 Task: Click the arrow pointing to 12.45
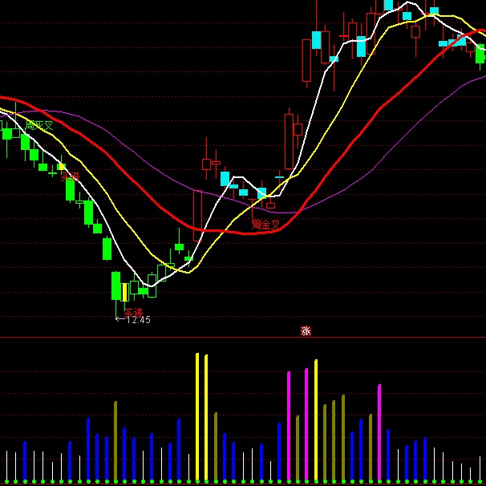click(119, 320)
